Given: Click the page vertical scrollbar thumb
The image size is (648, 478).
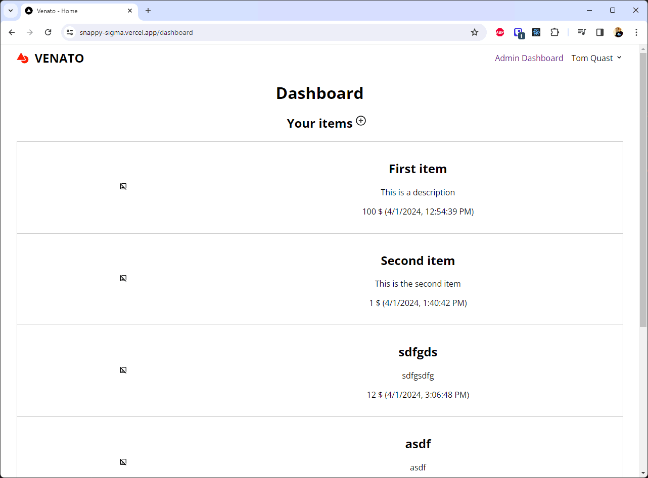Looking at the screenshot, I should pos(643,190).
